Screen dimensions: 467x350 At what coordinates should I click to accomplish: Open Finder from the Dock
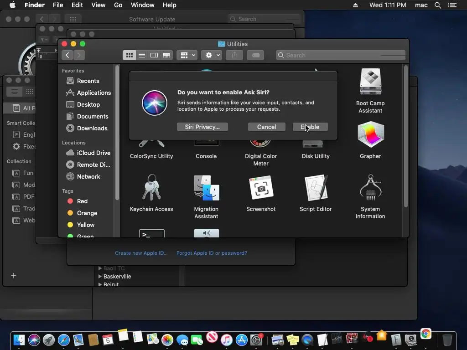coord(19,340)
